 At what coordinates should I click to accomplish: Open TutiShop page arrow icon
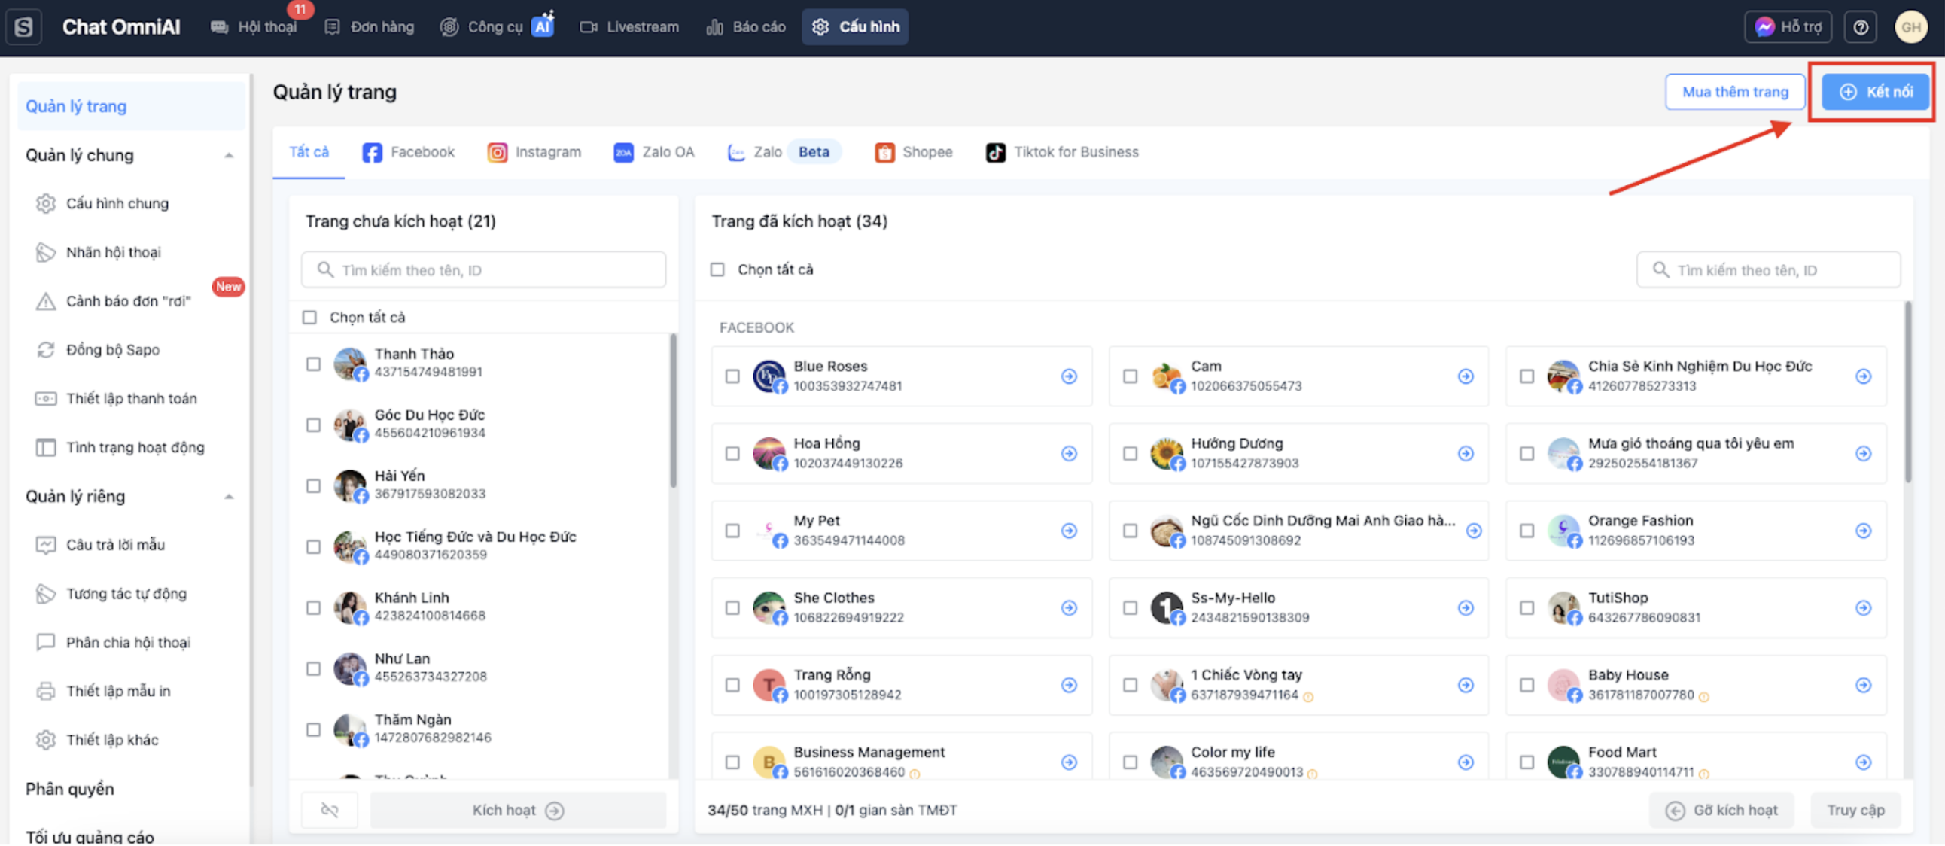pyautogui.click(x=1863, y=607)
